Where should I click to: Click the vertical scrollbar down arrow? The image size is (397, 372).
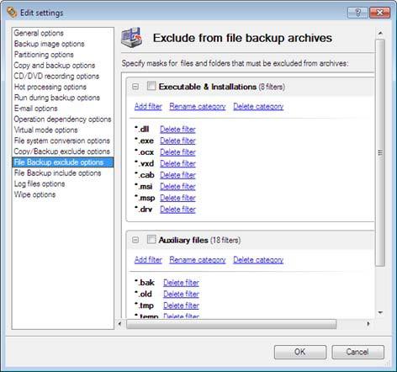coord(380,312)
